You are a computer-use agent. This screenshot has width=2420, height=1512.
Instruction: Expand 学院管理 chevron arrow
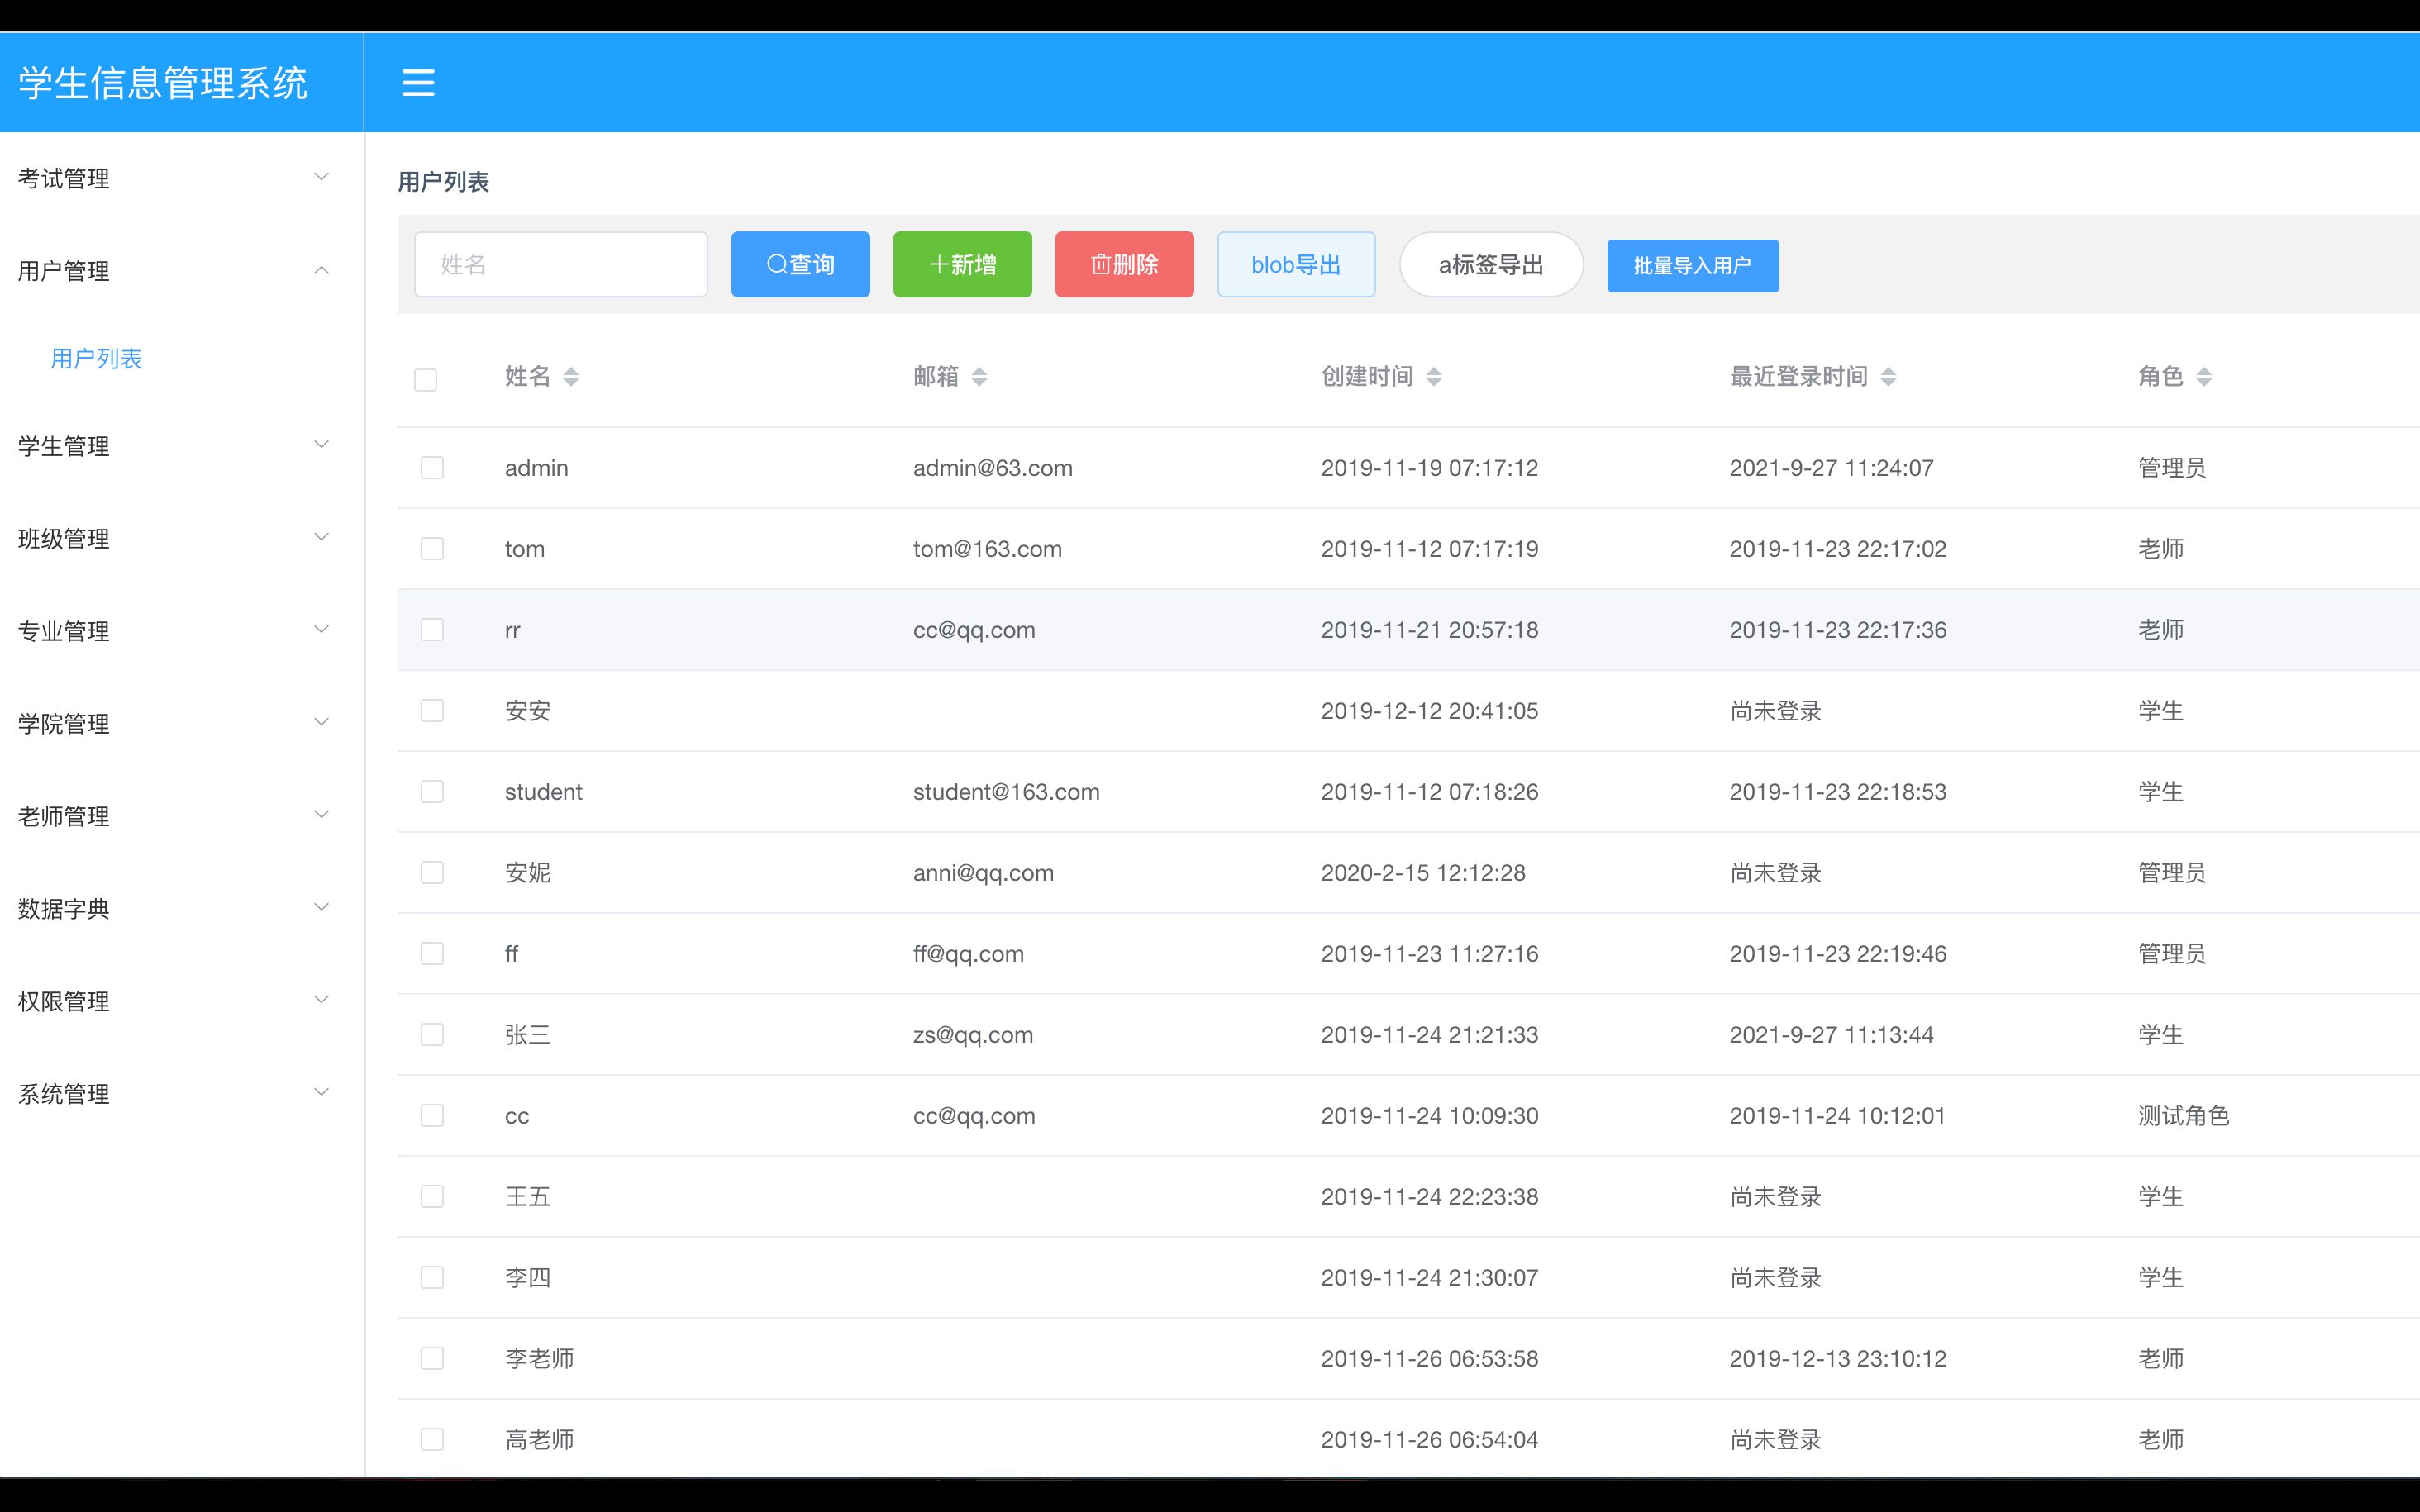[x=321, y=723]
